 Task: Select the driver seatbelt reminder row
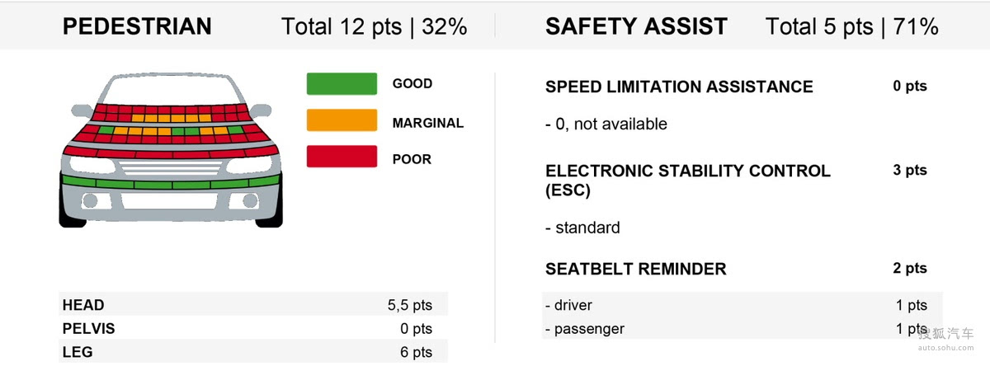click(741, 305)
